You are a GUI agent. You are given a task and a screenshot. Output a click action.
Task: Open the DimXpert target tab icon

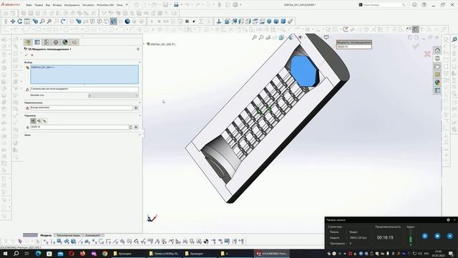click(56, 42)
